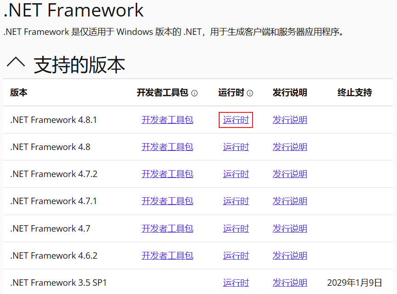Open 发行说明 link for .NET Framework 3.5 SP1
The height and width of the screenshot is (294, 397).
click(x=290, y=283)
